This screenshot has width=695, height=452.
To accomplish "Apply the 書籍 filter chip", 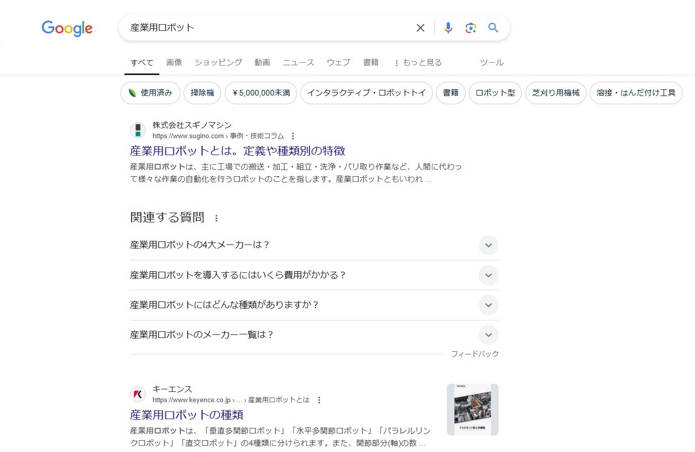I will tap(451, 93).
